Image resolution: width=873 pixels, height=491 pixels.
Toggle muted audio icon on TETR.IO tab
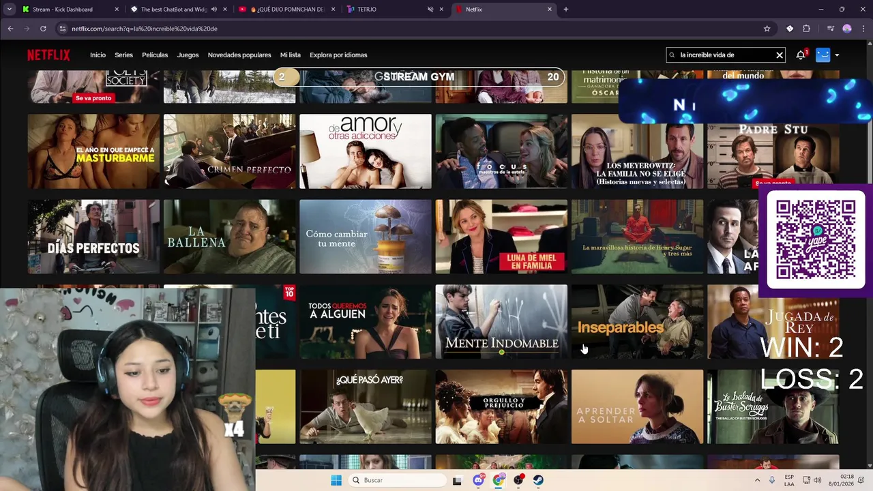coord(430,10)
